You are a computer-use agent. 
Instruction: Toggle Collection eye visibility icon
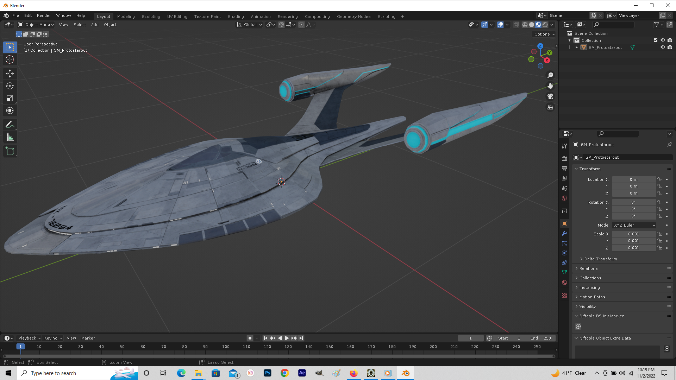tap(663, 40)
